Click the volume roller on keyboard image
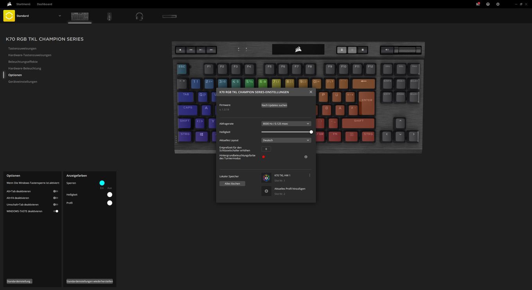This screenshot has width=532, height=290. (x=407, y=50)
